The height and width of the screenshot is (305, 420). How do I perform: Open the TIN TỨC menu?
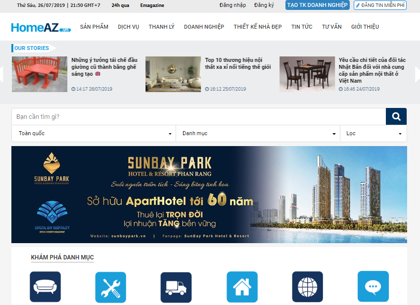[302, 27]
